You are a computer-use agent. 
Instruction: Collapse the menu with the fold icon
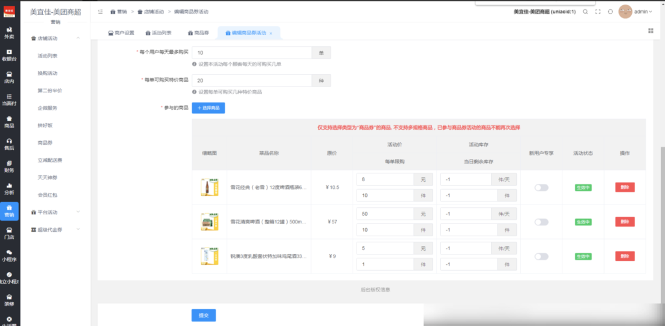click(x=100, y=12)
